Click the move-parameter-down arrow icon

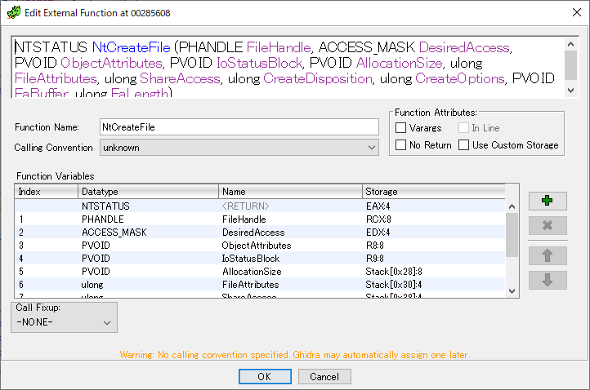tap(548, 281)
